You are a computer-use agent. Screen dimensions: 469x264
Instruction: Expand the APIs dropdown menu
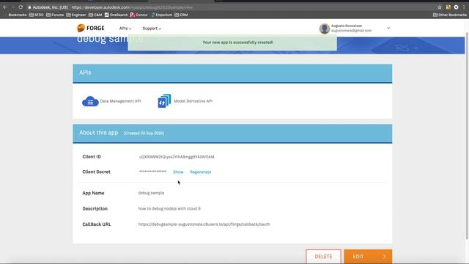pos(125,29)
